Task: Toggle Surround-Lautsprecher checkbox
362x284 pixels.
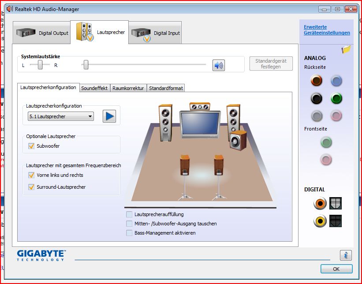Action: (31, 187)
